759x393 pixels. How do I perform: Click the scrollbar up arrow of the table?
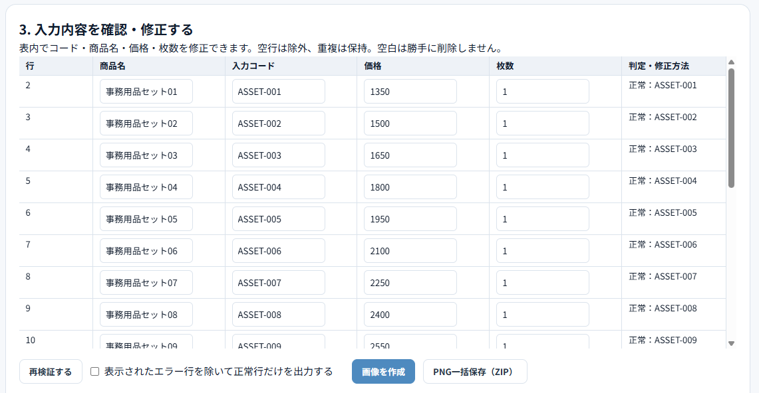[x=732, y=62]
